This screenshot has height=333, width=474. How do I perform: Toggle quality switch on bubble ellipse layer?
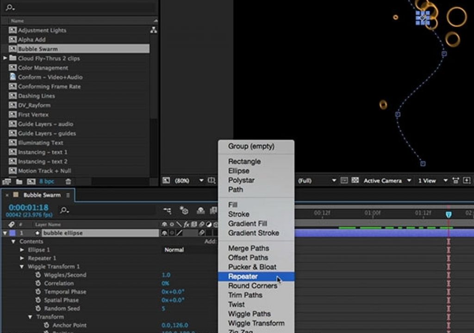(180, 233)
